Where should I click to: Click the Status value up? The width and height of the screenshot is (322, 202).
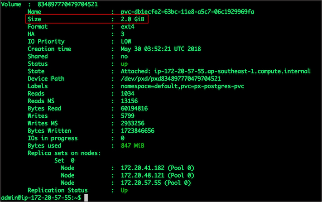pyautogui.click(x=125, y=64)
